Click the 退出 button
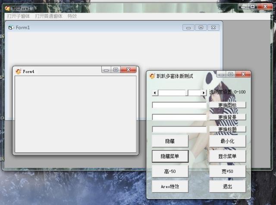The image size is (276, 205). pyautogui.click(x=227, y=186)
